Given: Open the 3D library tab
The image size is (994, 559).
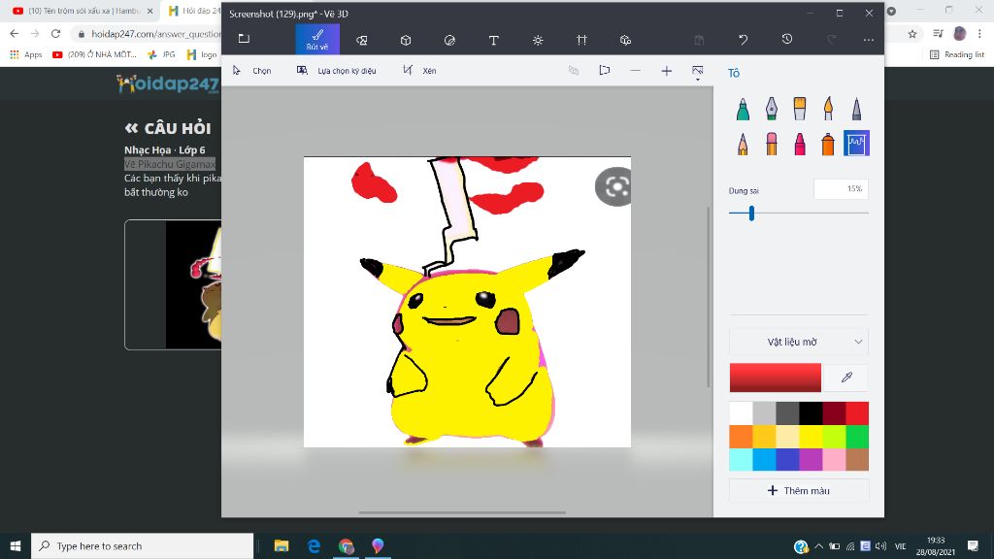Looking at the screenshot, I should (x=625, y=40).
